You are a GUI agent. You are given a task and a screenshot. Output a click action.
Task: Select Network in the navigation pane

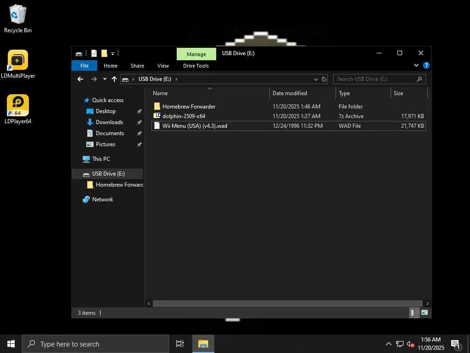[102, 199]
